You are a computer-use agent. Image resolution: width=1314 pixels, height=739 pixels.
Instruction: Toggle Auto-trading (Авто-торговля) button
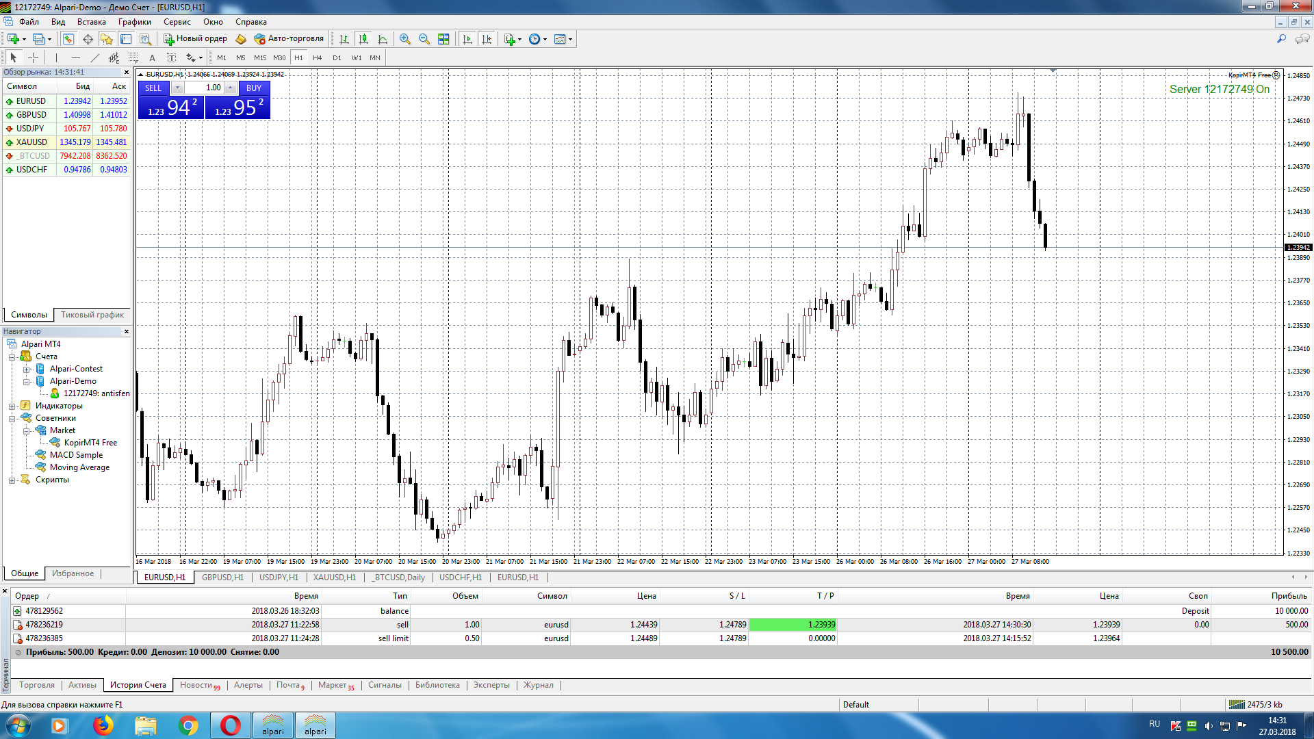(x=289, y=39)
